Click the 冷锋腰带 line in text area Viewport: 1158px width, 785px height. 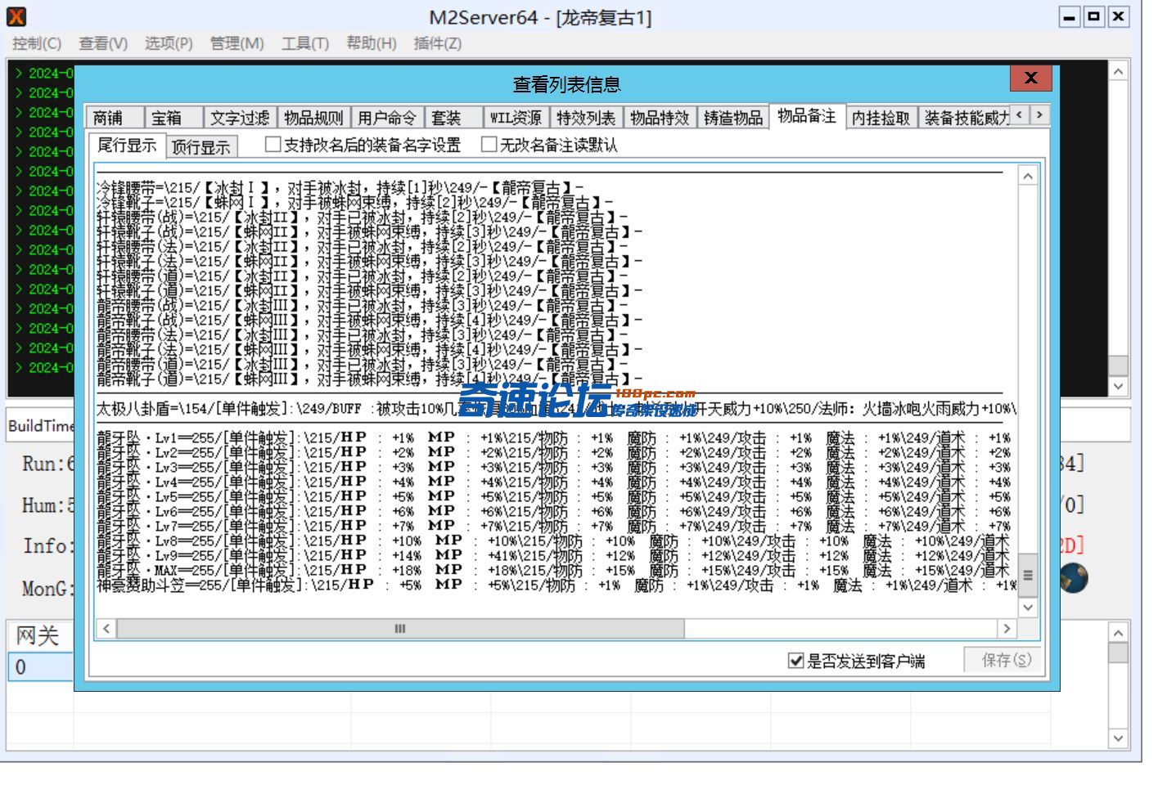click(340, 188)
